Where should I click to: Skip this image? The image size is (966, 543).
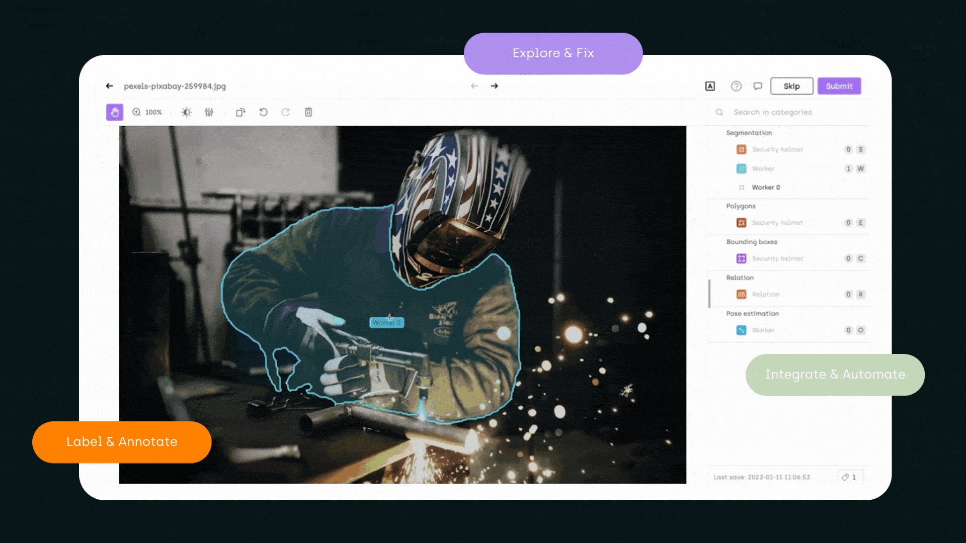[x=791, y=86]
